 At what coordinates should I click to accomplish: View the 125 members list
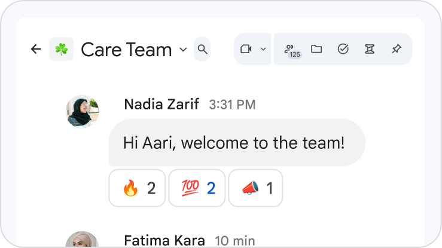coord(291,50)
